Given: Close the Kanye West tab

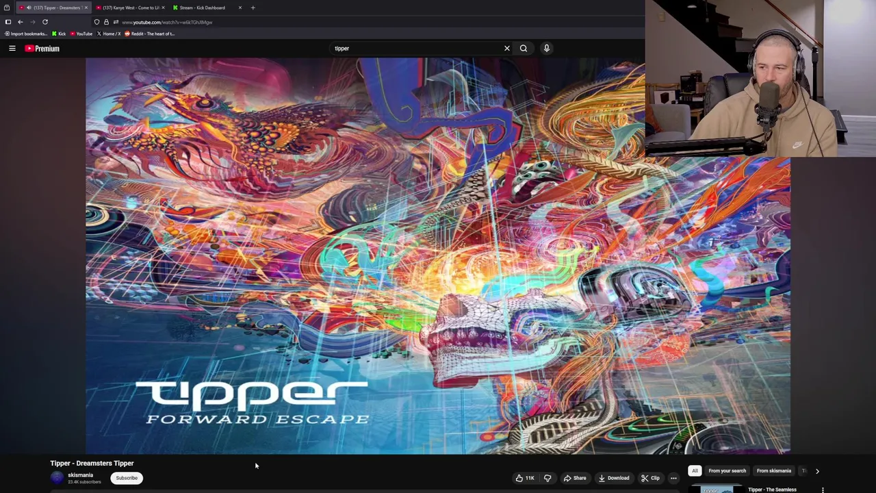Looking at the screenshot, I should pyautogui.click(x=163, y=8).
